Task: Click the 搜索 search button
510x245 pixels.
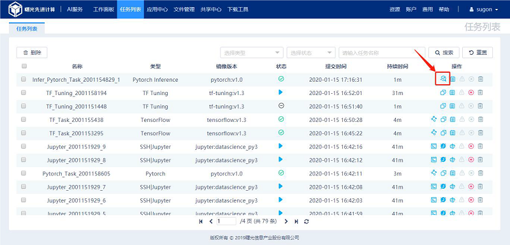Action: [x=444, y=53]
